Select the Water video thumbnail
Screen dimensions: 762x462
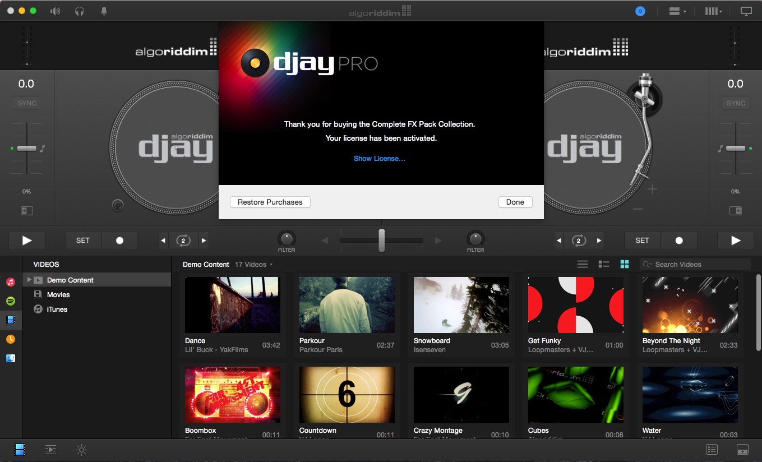(690, 395)
